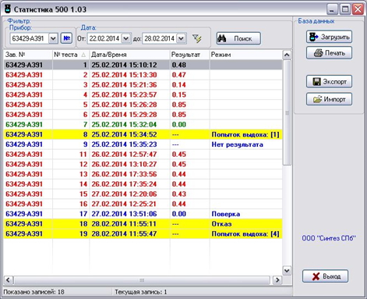This screenshot has width=367, height=299.
Task: Select 'Попыток выдоха: [1]' cell
Action: [245, 134]
